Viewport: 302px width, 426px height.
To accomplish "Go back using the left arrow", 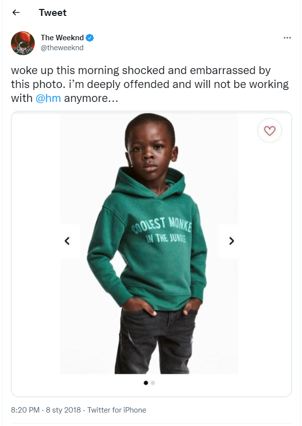I will pos(16,12).
